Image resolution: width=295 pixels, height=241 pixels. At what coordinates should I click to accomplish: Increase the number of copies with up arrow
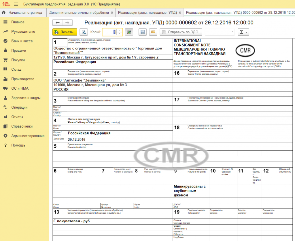[119, 30]
